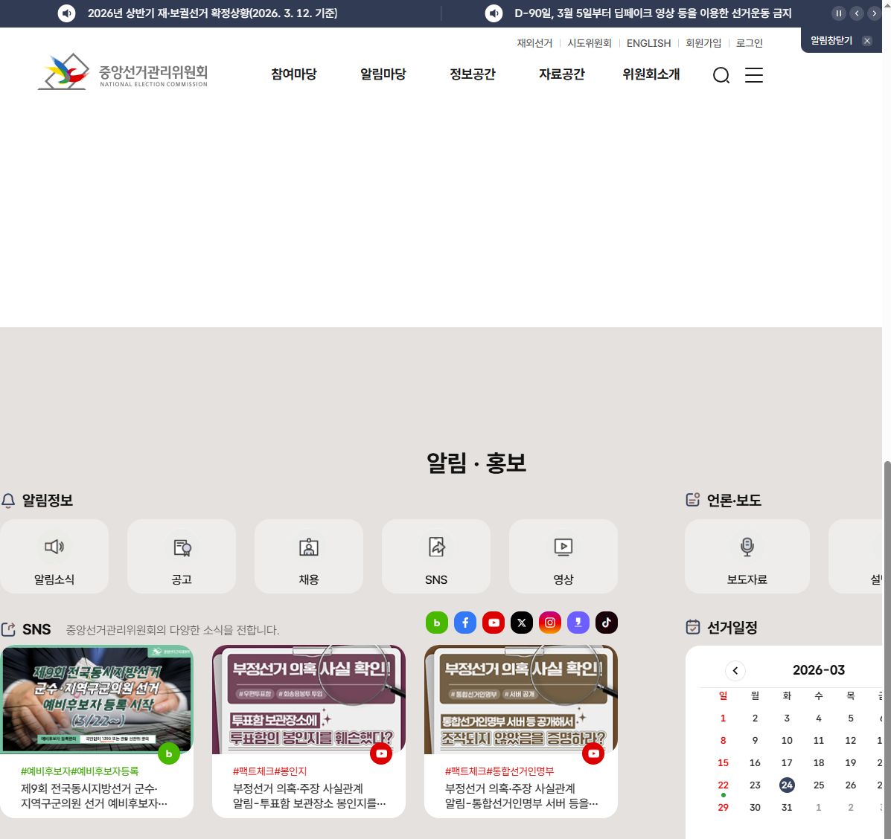Click the 선거일정 section heading
The width and height of the screenshot is (891, 839).
click(x=732, y=627)
